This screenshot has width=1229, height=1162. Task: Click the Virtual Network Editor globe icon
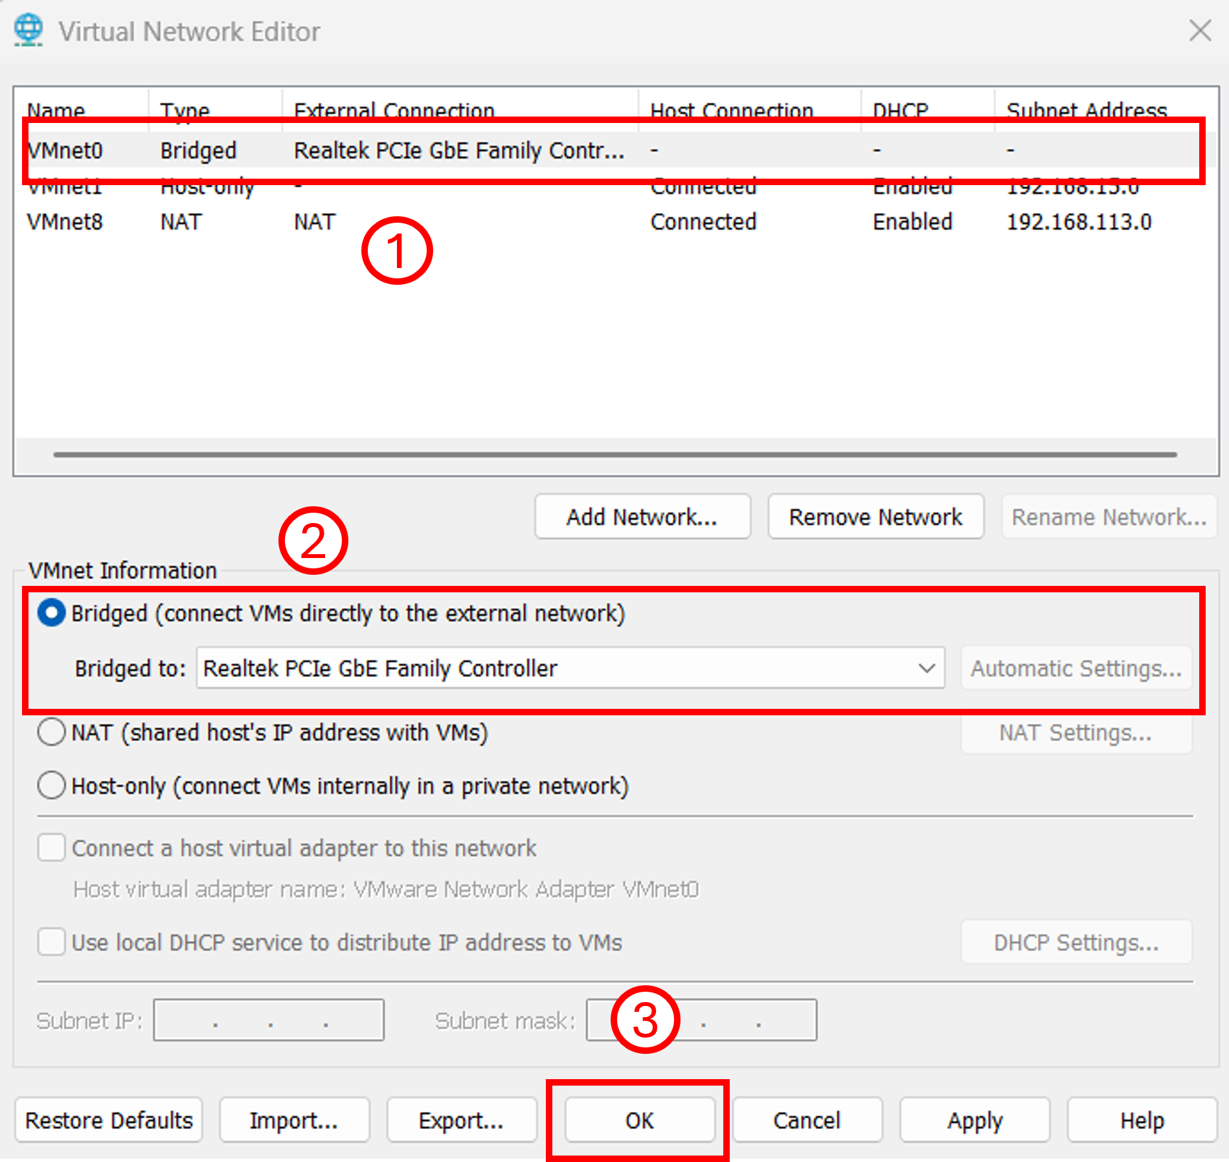tap(28, 30)
